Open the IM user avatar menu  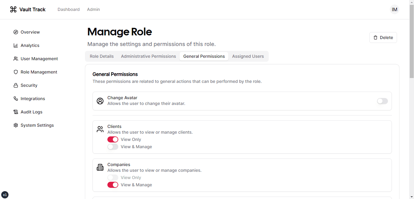click(x=394, y=9)
